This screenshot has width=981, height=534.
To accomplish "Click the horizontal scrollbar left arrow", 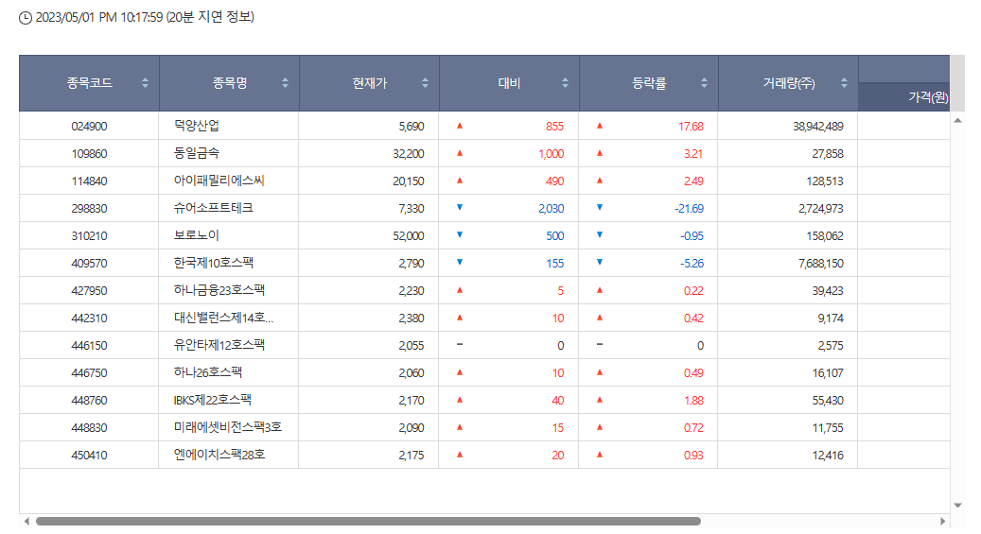I will click(26, 521).
